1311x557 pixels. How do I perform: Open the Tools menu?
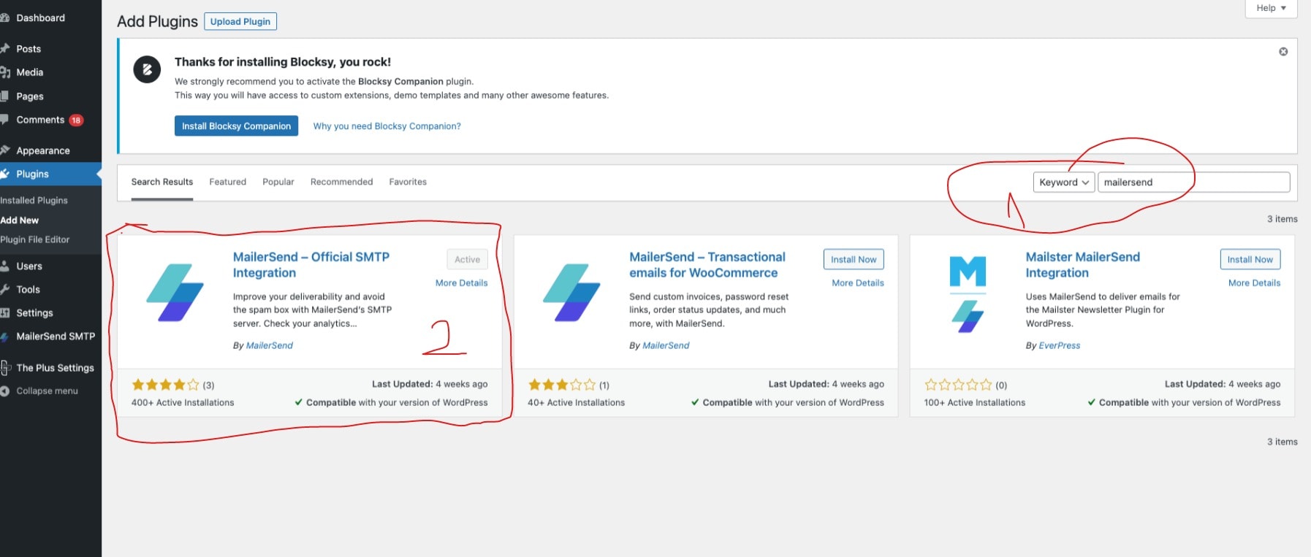pos(28,290)
